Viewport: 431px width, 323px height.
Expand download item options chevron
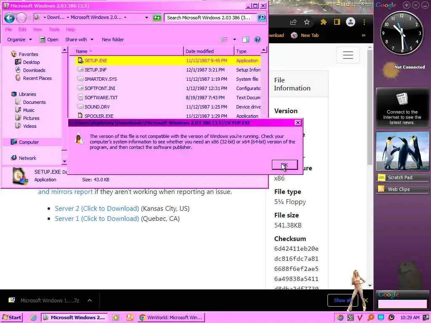point(89,300)
